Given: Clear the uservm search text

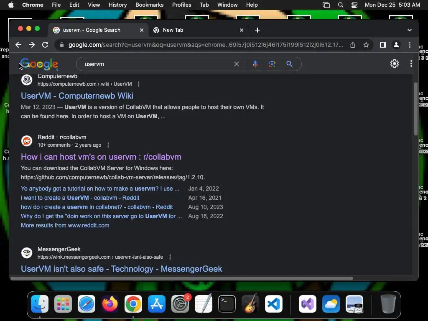Looking at the screenshot, I should pos(237,64).
